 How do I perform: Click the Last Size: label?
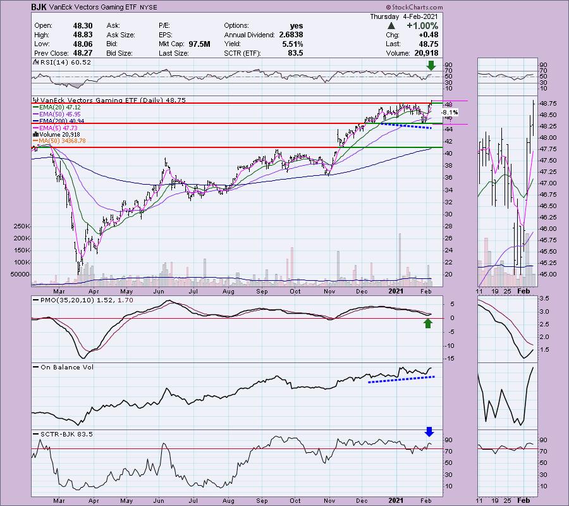[x=174, y=53]
